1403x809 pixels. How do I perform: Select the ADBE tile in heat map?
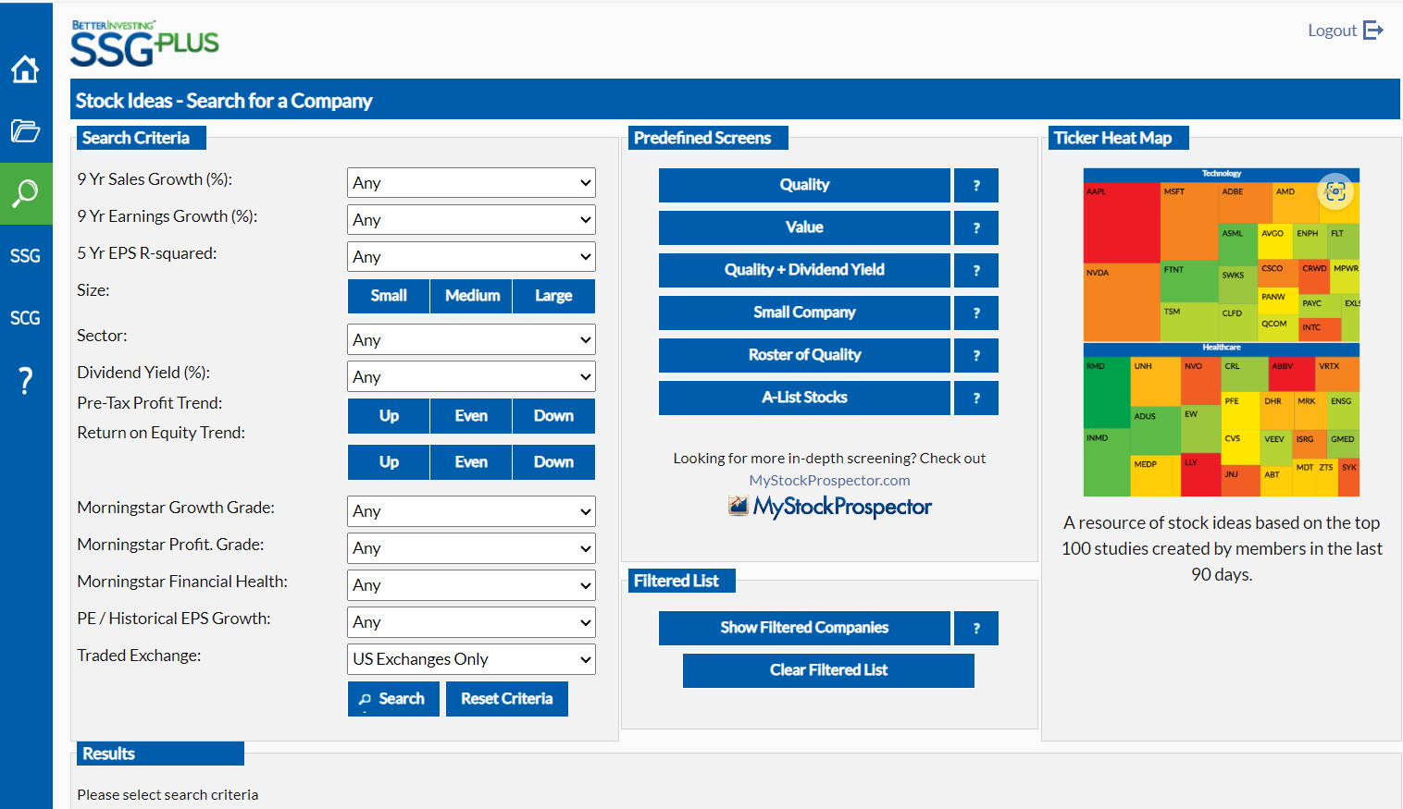1244,202
